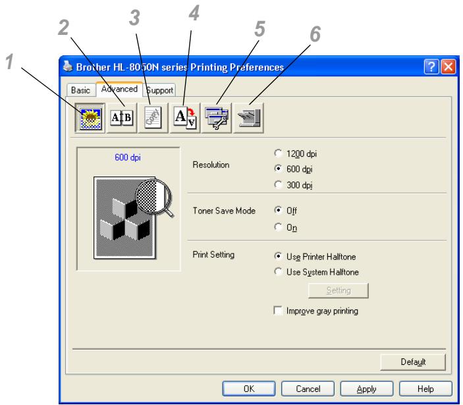Click the resolution preview image
Screen dimensions: 463x405
[133, 218]
